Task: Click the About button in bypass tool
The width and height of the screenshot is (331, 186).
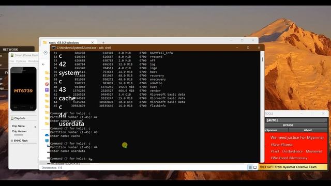Action: [x=308, y=130]
